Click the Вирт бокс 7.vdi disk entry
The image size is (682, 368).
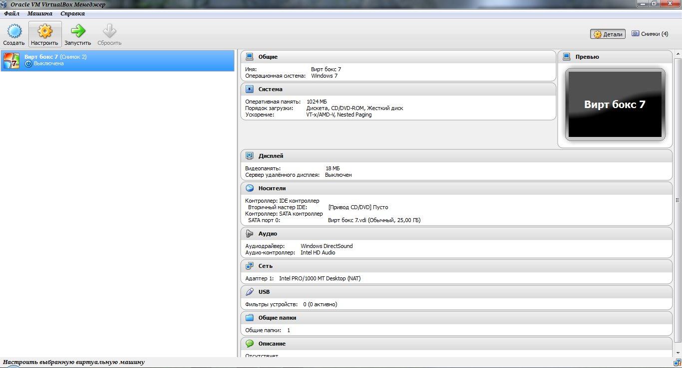coord(374,220)
